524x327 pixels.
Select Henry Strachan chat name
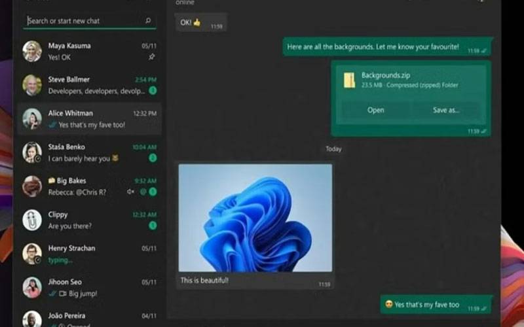coord(71,249)
